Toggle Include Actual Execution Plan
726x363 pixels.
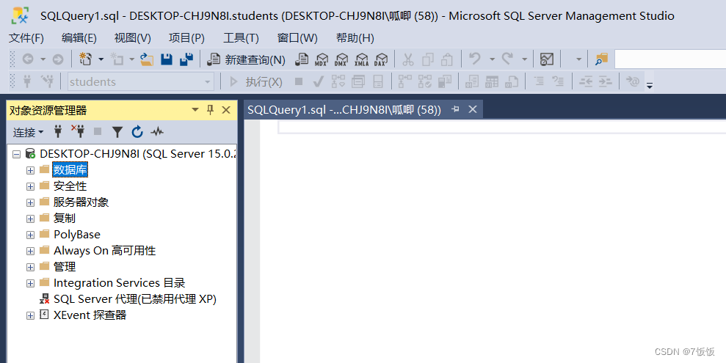coord(405,82)
